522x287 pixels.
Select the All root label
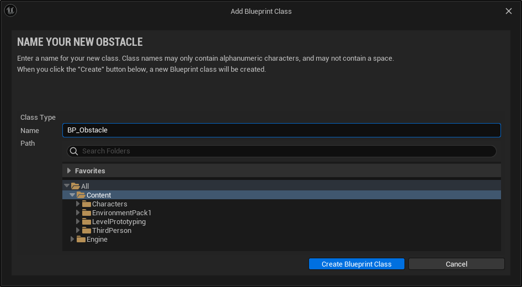(85, 186)
